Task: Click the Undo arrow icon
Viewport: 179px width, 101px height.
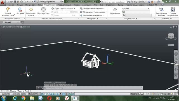Action: [x=25, y=2]
